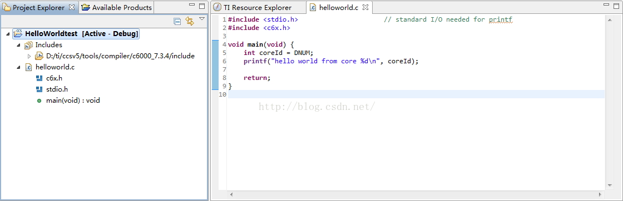The height and width of the screenshot is (201, 623).
Task: Minimize the Project Explorer panel
Action: coord(191,6)
